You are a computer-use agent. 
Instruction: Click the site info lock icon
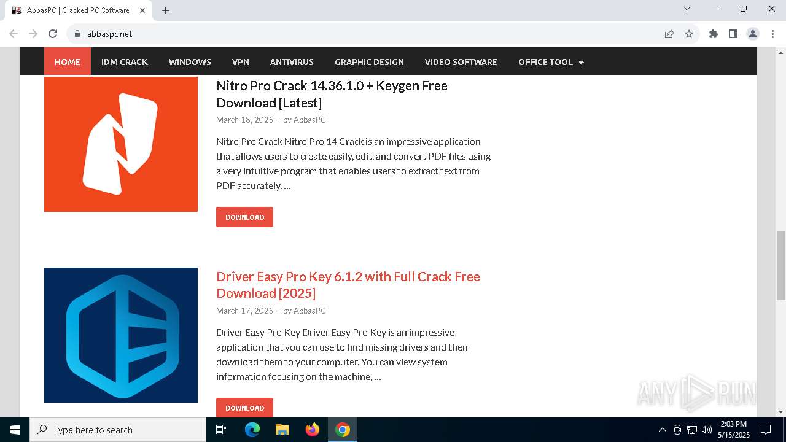coord(77,34)
